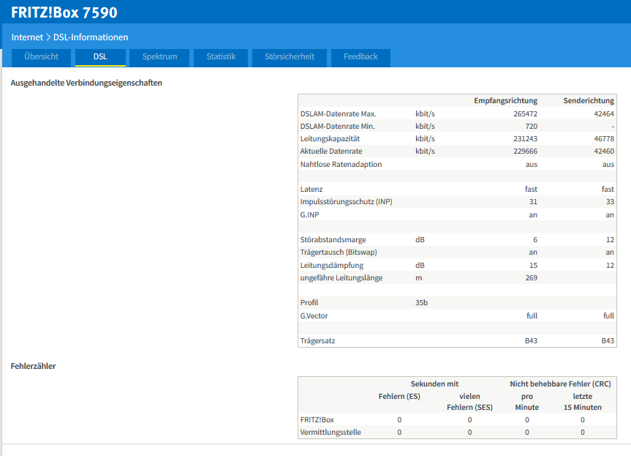Click the Empfangsrichtung column header
This screenshot has width=631, height=456.
coord(505,101)
